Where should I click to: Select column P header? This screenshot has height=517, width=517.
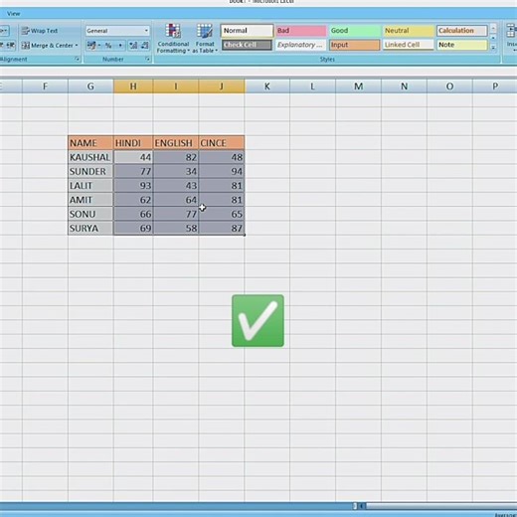point(495,86)
